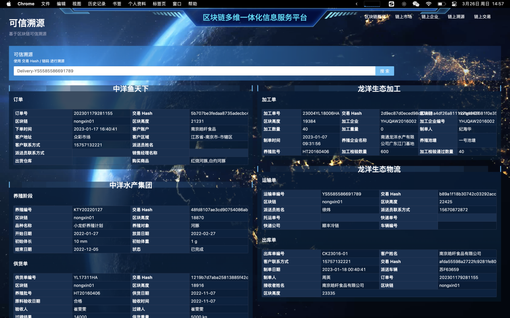Open the Wi-Fi status menu
Image resolution: width=510 pixels, height=318 pixels.
[x=429, y=4]
